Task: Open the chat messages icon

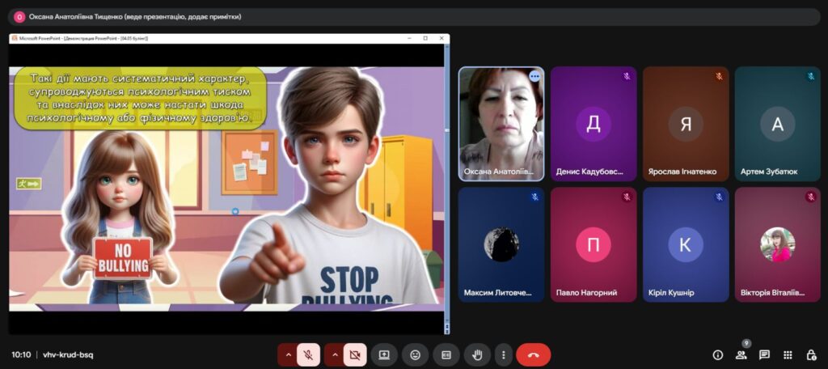Action: (764, 354)
